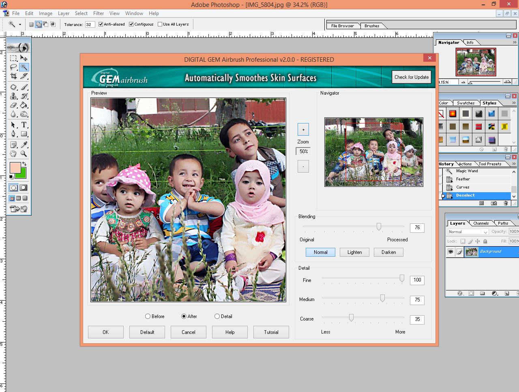This screenshot has height=392, width=519.
Task: Switch to the Channels tab
Action: point(481,223)
